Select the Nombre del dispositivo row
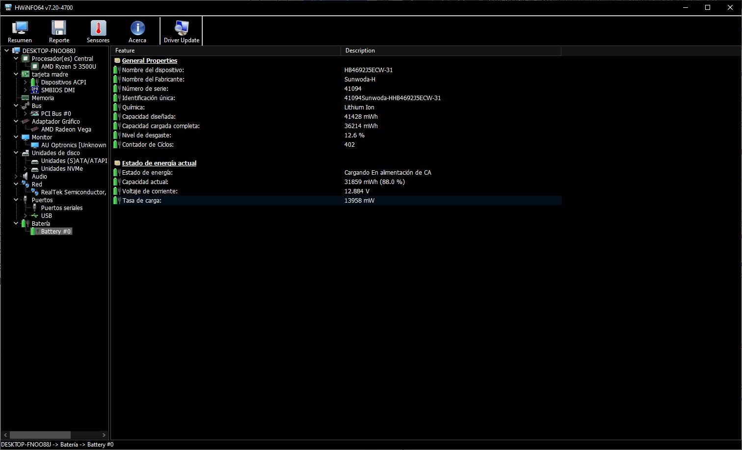The image size is (742, 450). click(x=337, y=70)
